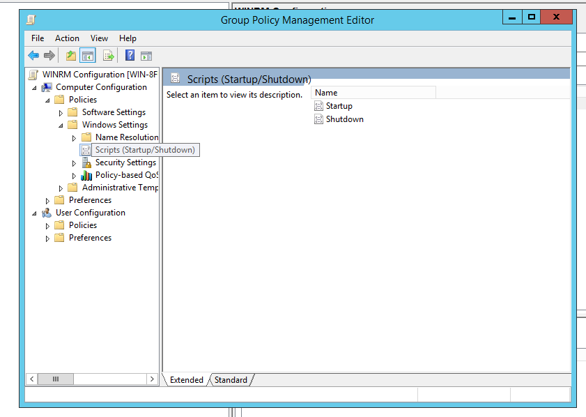Select Startup in the scripts list
586x417 pixels.
(339, 106)
